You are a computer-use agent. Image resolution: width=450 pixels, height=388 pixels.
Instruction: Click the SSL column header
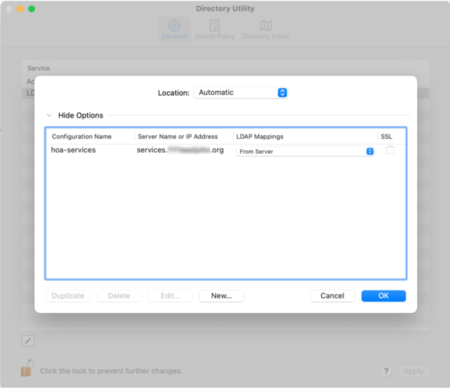click(386, 137)
